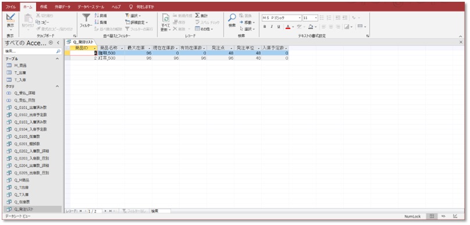Click the large Filter funnel icon
Viewport: 470px width, 225px height.
point(86,18)
